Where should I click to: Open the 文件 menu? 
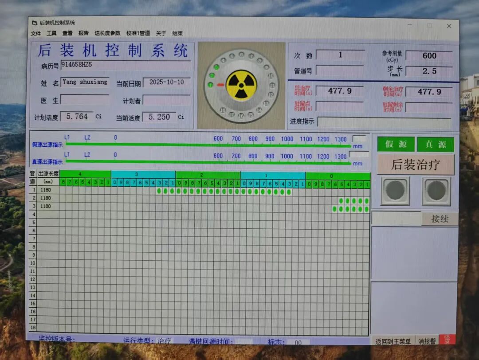(x=35, y=33)
